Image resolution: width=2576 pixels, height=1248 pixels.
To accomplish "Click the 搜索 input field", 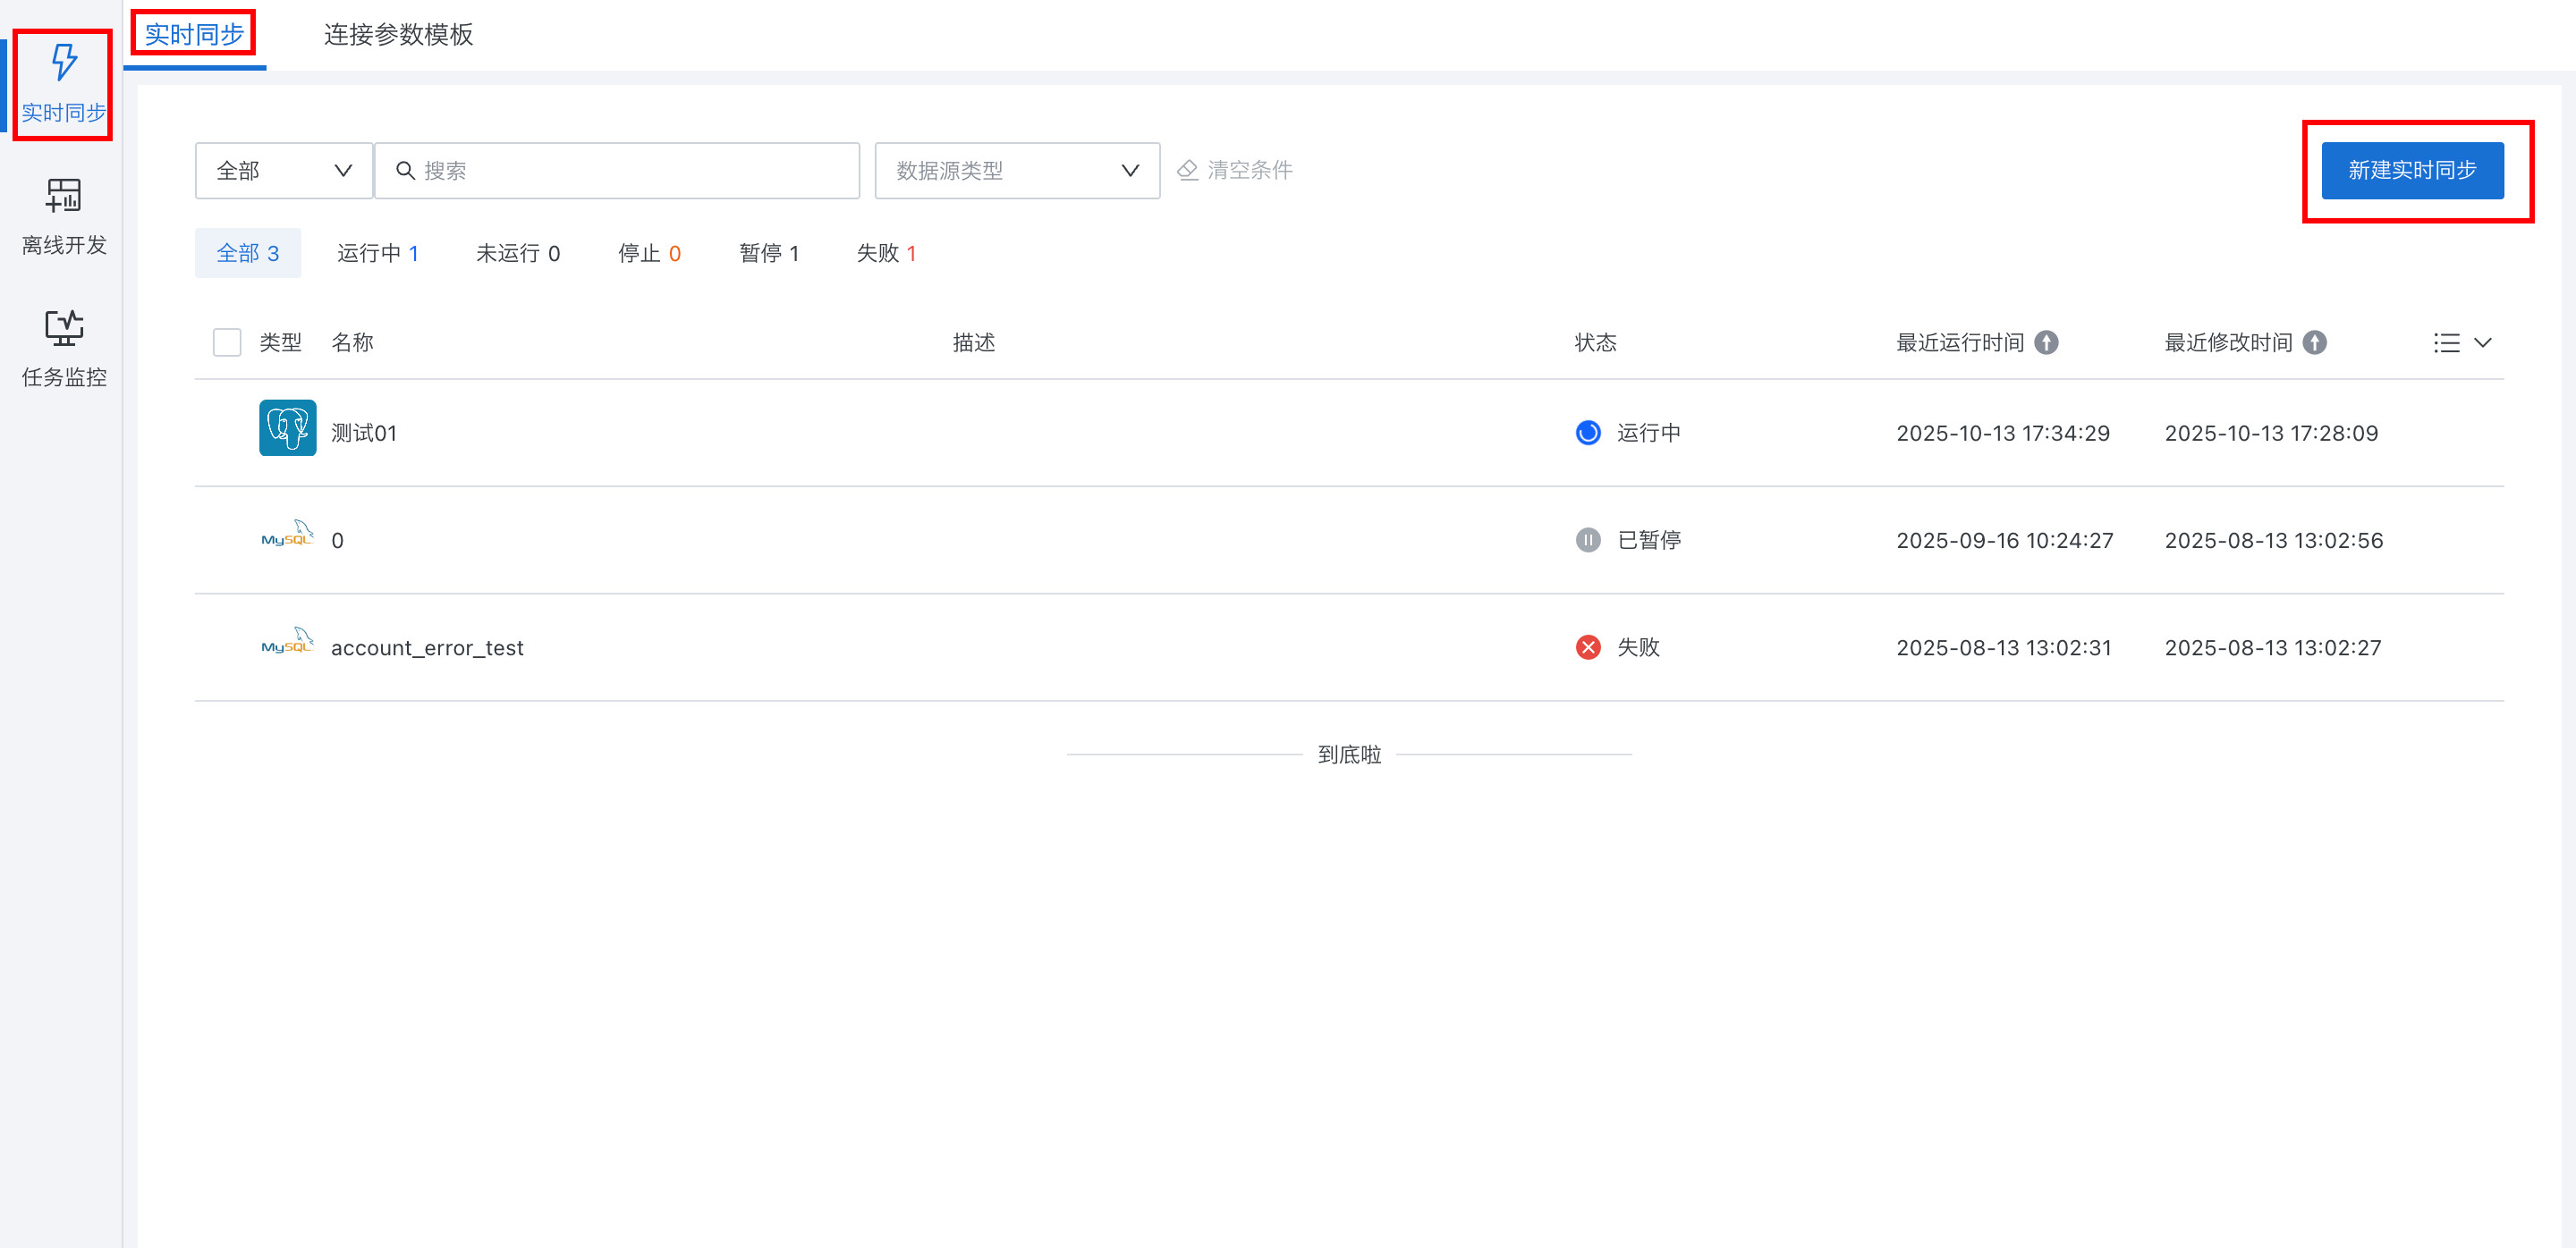I will click(x=630, y=171).
